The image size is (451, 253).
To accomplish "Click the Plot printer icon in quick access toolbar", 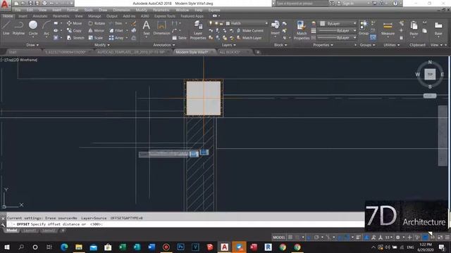I will (x=44, y=3).
